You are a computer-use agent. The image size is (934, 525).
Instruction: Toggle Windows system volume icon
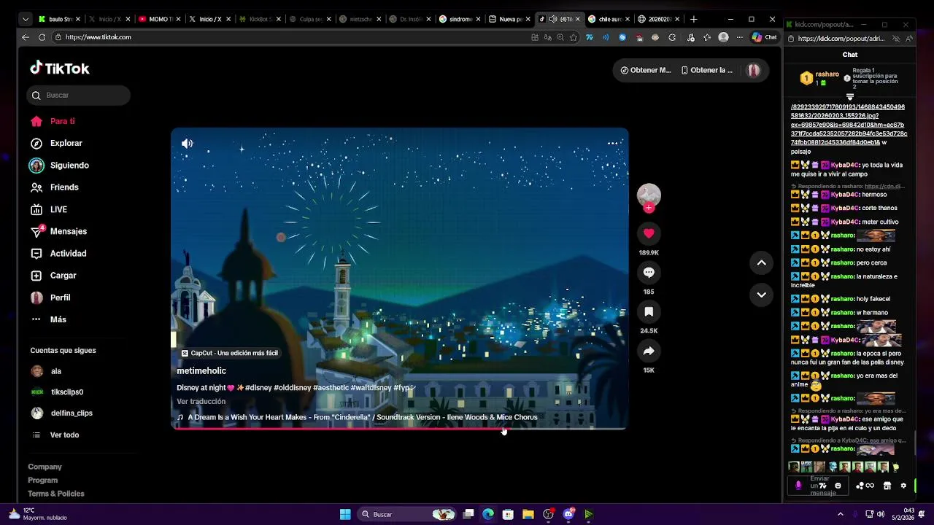[881, 514]
